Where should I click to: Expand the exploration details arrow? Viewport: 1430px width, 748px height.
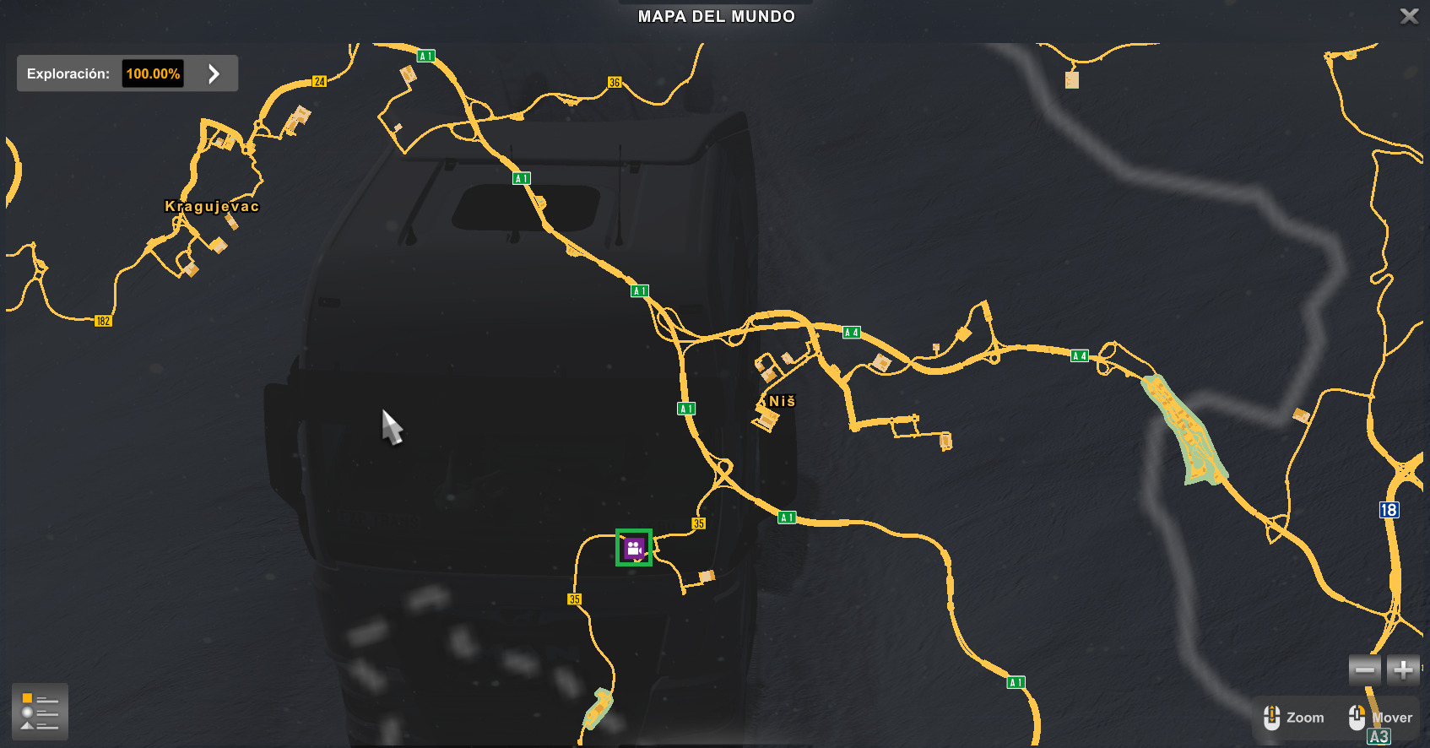214,73
